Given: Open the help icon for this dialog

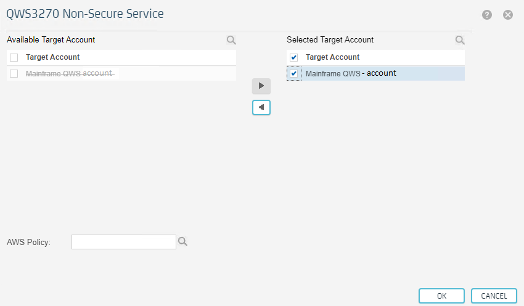Looking at the screenshot, I should point(487,15).
